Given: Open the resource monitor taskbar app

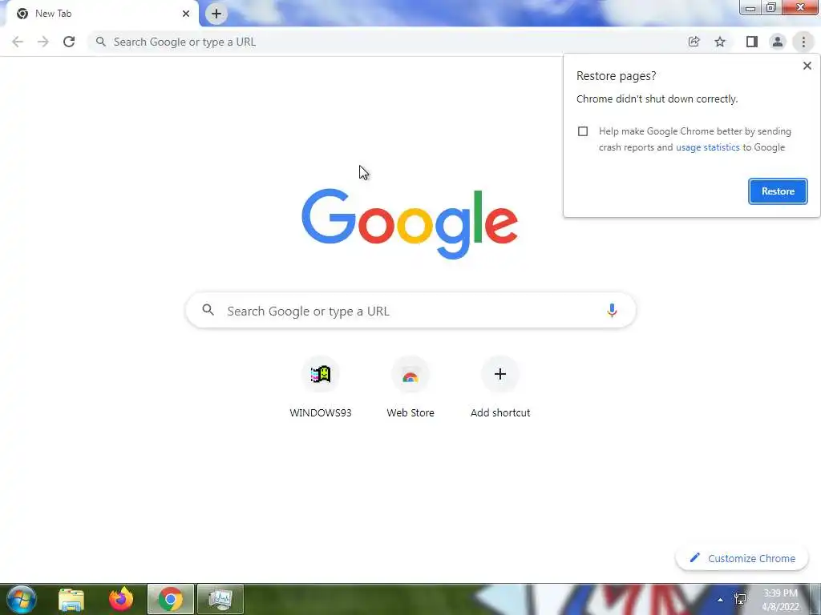Looking at the screenshot, I should tap(220, 599).
